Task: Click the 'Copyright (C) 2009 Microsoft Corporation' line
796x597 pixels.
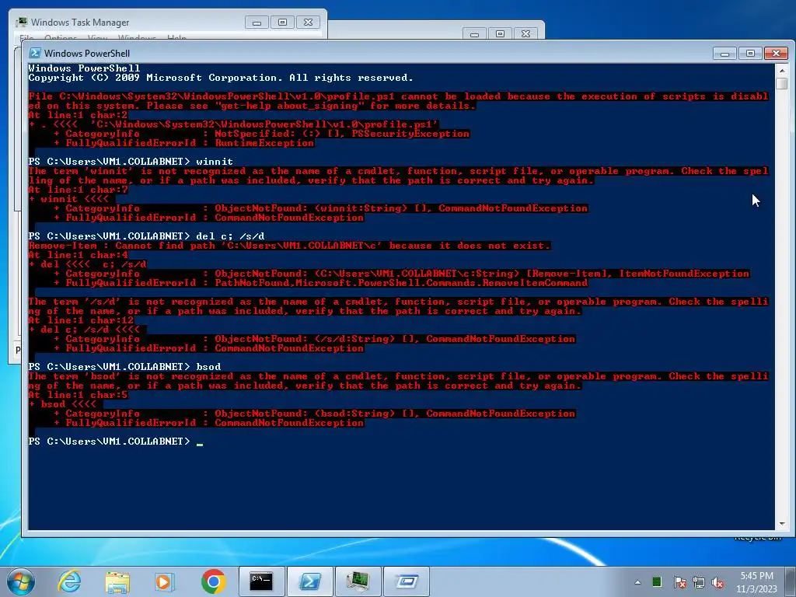Action: pyautogui.click(x=221, y=78)
